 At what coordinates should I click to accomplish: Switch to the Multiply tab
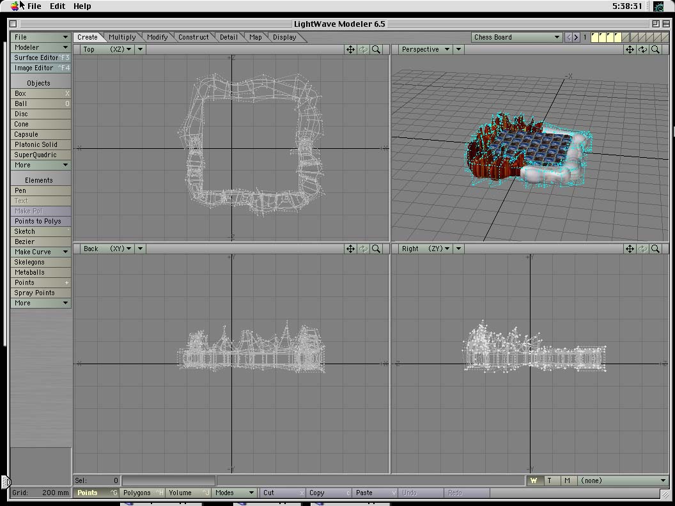pos(122,37)
